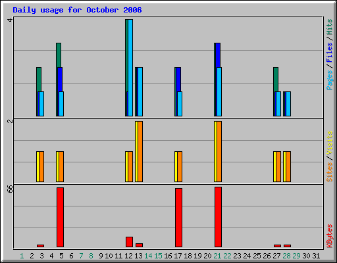Click the yellow Visits bar for day 12
The image size is (337, 263).
click(126, 166)
